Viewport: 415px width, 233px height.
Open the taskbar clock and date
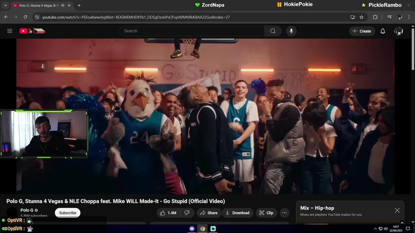click(x=396, y=229)
